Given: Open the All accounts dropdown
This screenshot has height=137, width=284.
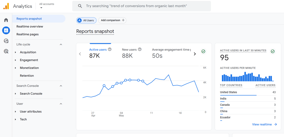Looking at the screenshot, I should [x=47, y=6].
